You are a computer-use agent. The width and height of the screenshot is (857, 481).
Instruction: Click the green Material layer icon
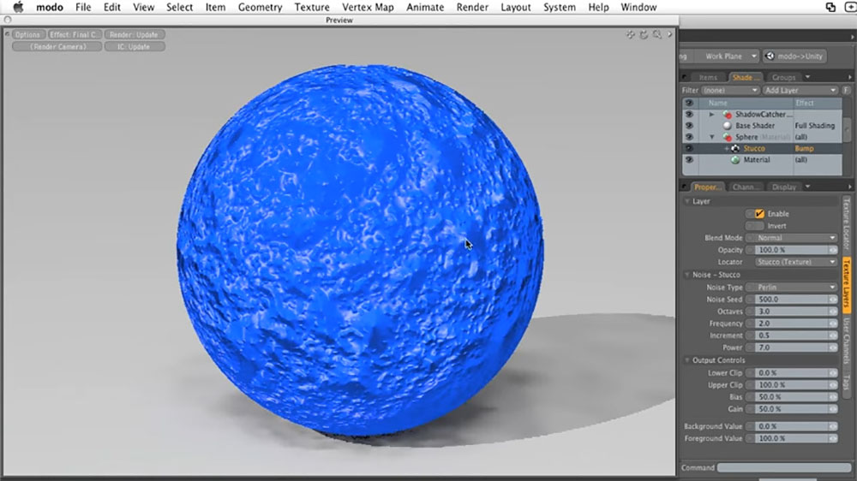tap(735, 160)
